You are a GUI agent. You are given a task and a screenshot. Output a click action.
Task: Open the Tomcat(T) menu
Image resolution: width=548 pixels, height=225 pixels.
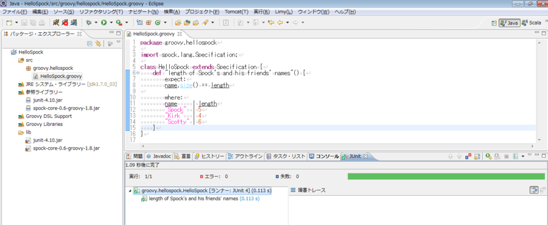[236, 12]
